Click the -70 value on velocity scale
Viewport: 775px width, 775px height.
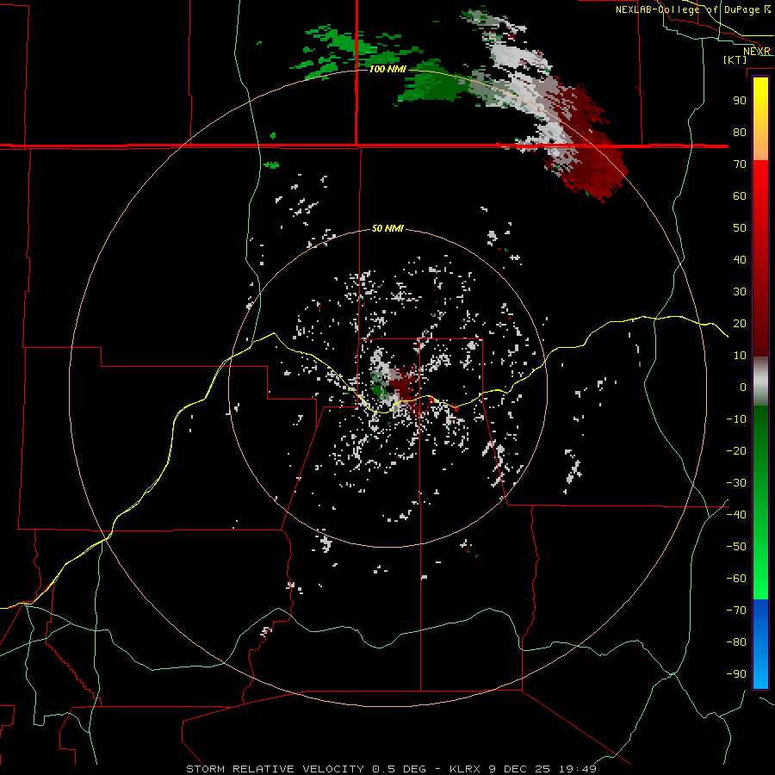pos(736,611)
